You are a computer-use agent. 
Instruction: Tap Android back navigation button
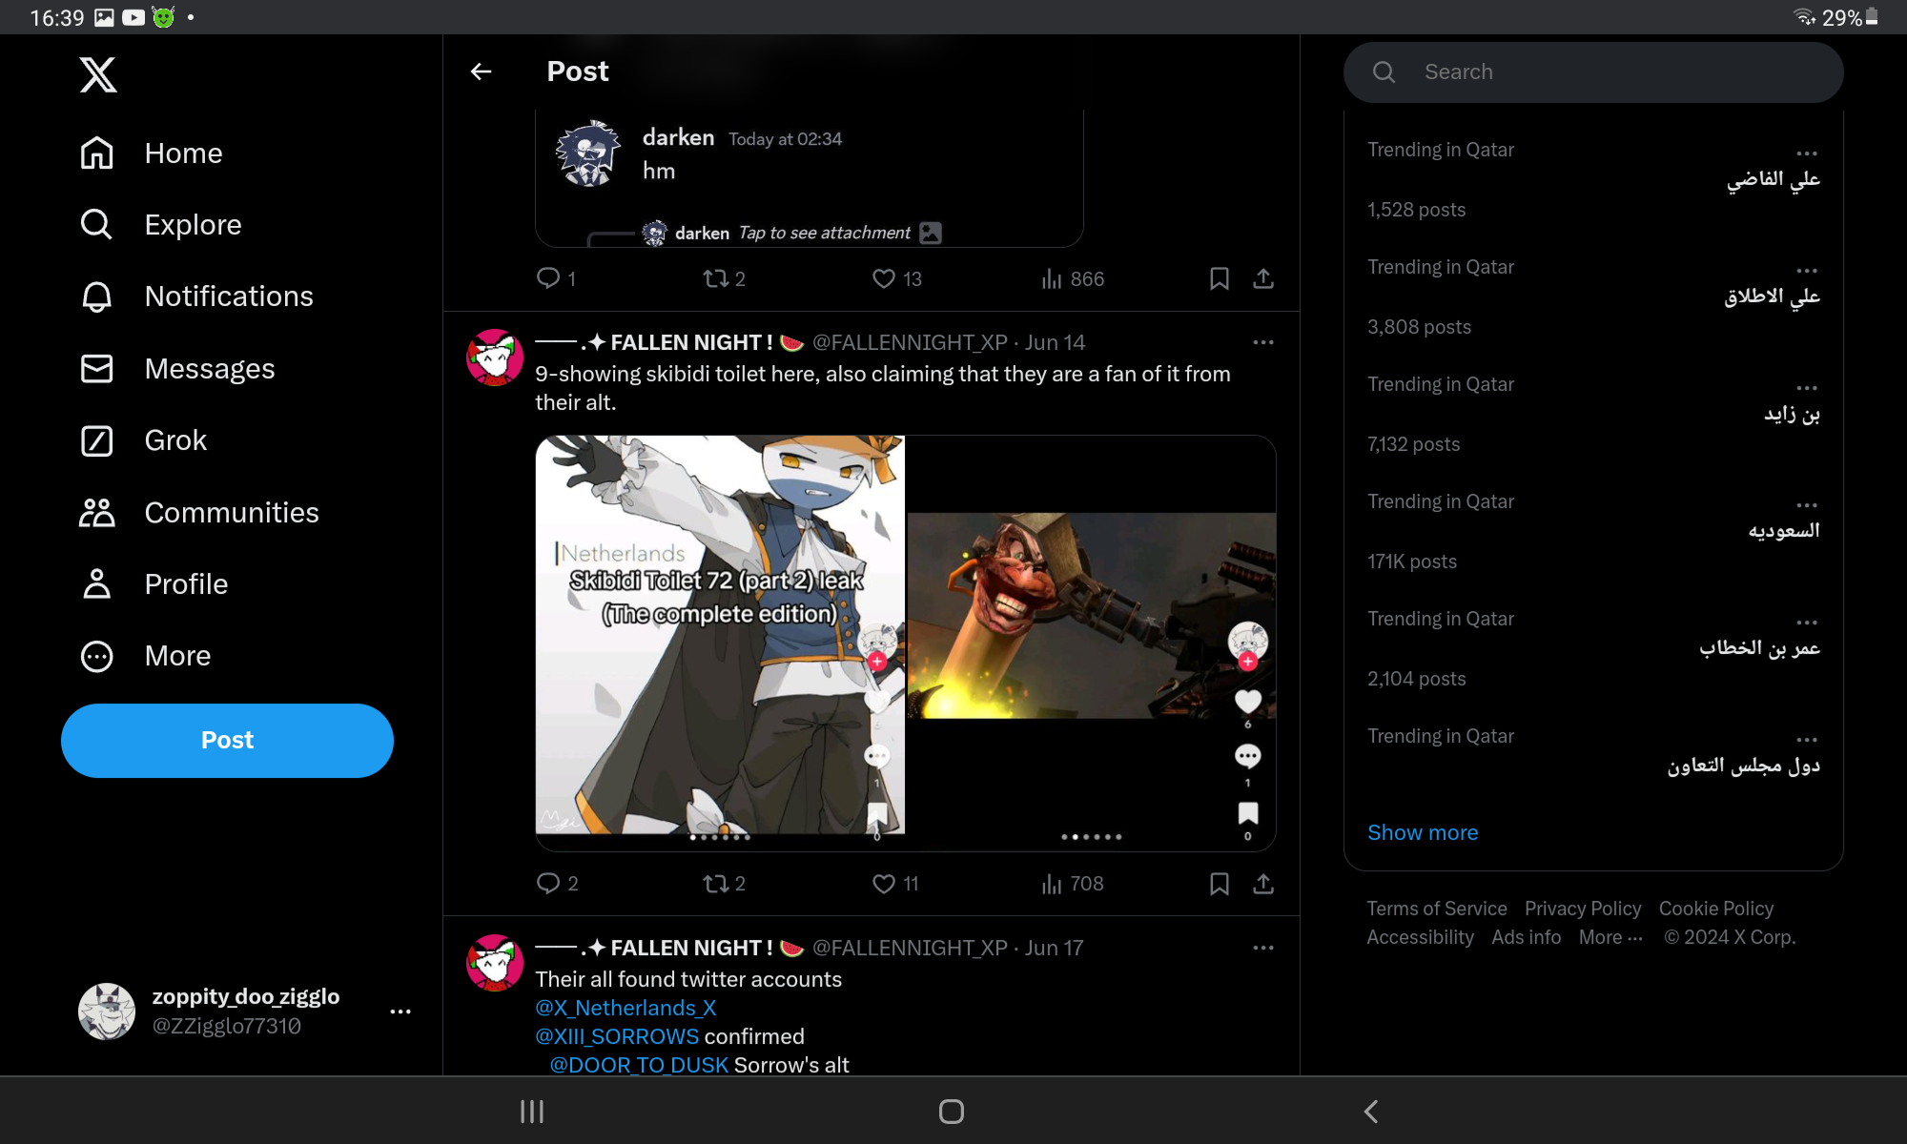1371,1112
